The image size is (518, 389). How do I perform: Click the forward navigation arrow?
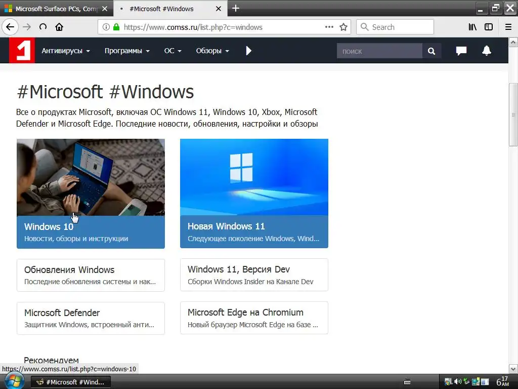click(x=27, y=27)
